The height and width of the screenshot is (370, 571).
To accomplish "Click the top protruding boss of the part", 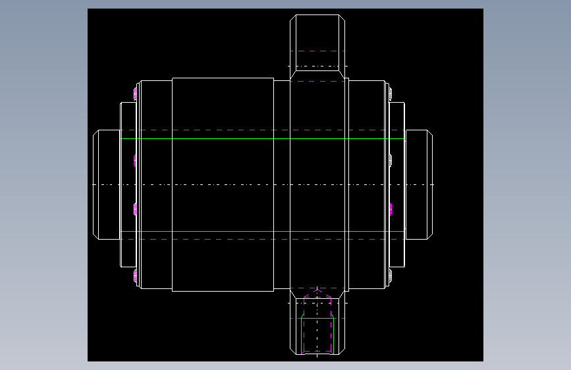I will [x=317, y=47].
